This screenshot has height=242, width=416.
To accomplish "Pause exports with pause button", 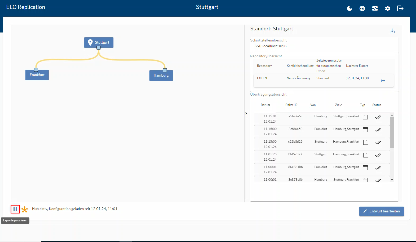I will (15, 209).
